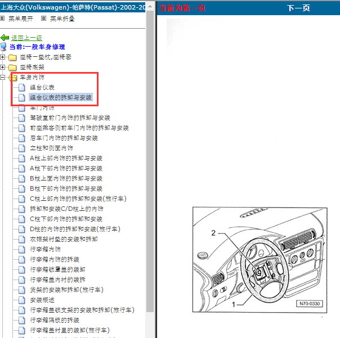Click the 菜单折叠 menu icon

point(43,19)
